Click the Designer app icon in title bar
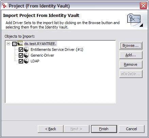This screenshot has height=138, width=149. [4, 5]
